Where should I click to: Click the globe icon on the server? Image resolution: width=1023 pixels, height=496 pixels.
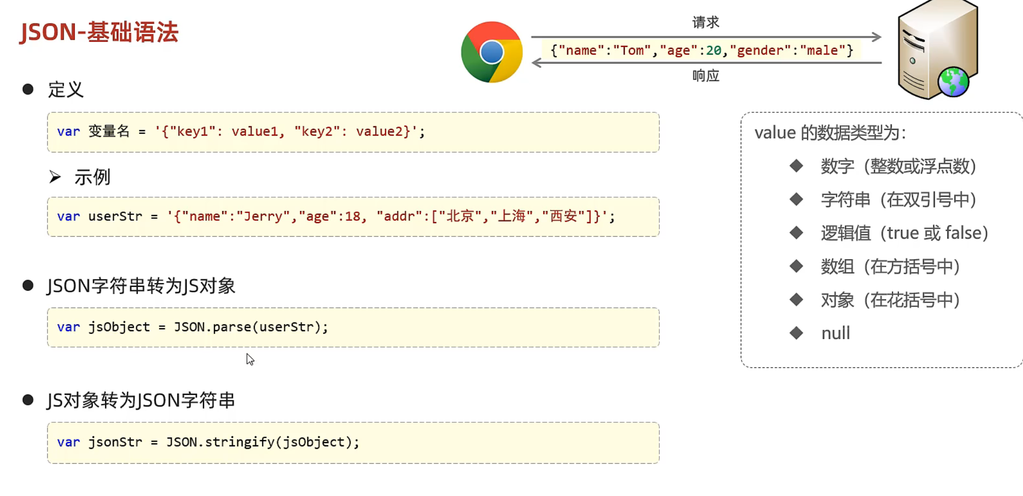click(x=953, y=82)
